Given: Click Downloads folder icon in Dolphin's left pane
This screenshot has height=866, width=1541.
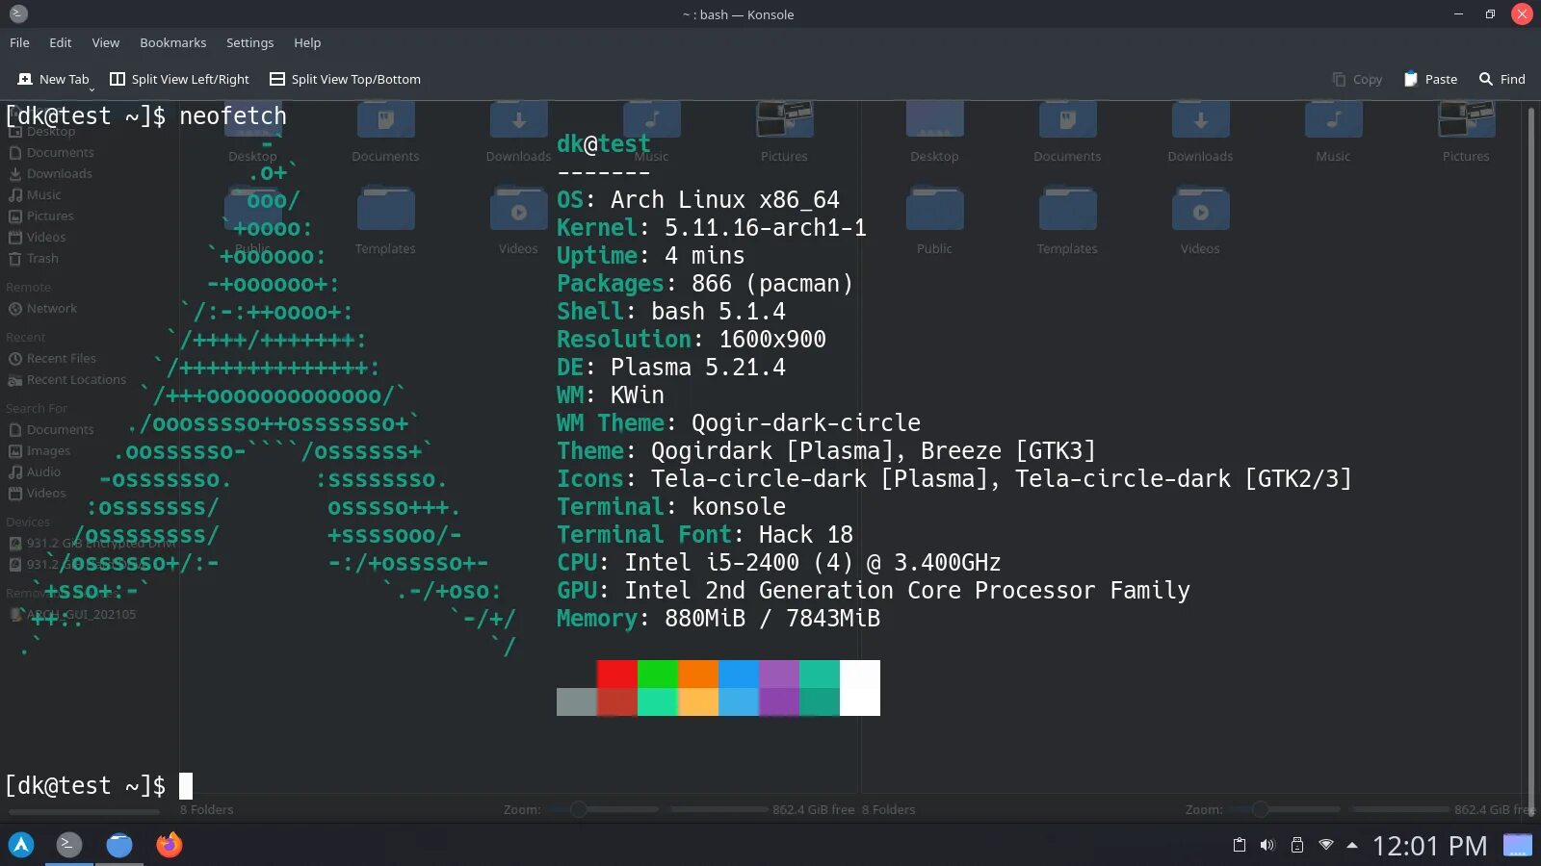Looking at the screenshot, I should pos(518,121).
